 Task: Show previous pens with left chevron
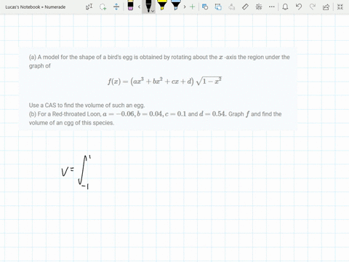pos(139,7)
